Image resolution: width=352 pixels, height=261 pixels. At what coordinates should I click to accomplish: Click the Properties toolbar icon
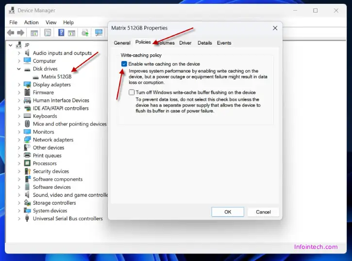click(48, 33)
